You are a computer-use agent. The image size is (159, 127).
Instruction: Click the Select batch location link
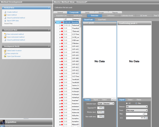[14, 51]
